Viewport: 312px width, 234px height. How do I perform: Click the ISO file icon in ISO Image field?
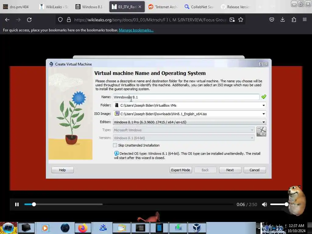click(117, 113)
